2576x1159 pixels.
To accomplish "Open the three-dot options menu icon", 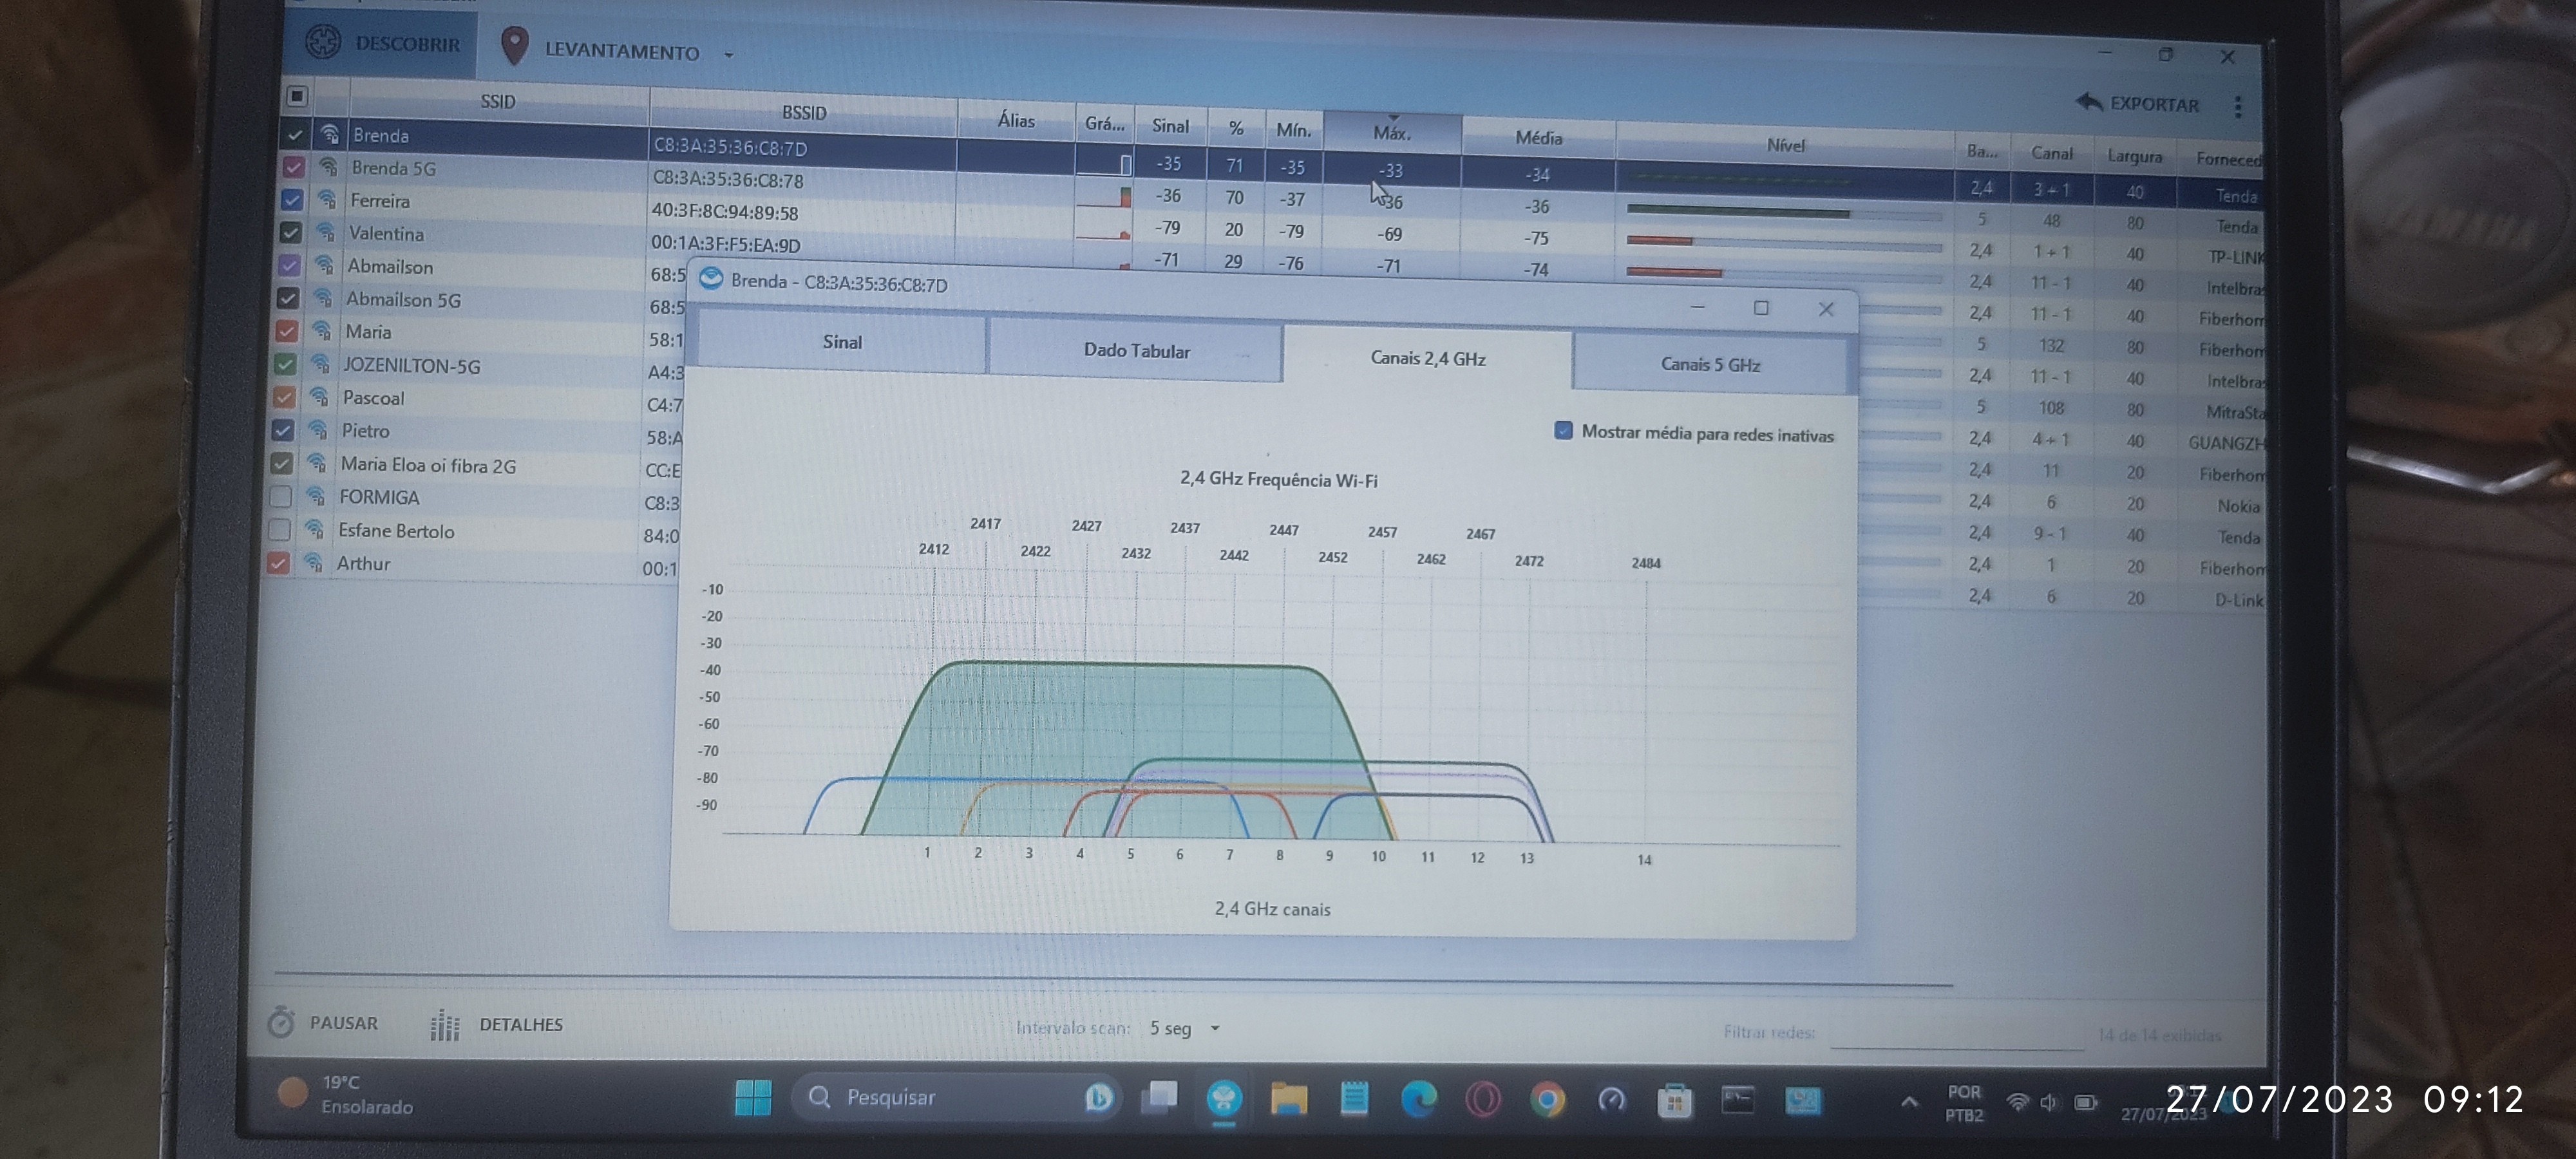I will point(2237,106).
